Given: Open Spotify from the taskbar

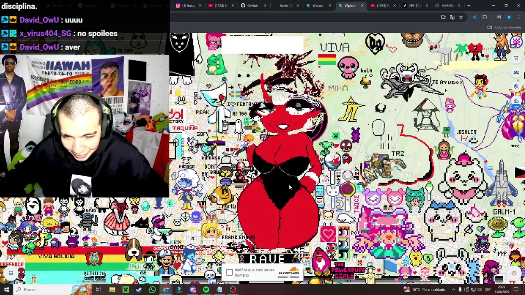Looking at the screenshot, I should click(x=206, y=290).
